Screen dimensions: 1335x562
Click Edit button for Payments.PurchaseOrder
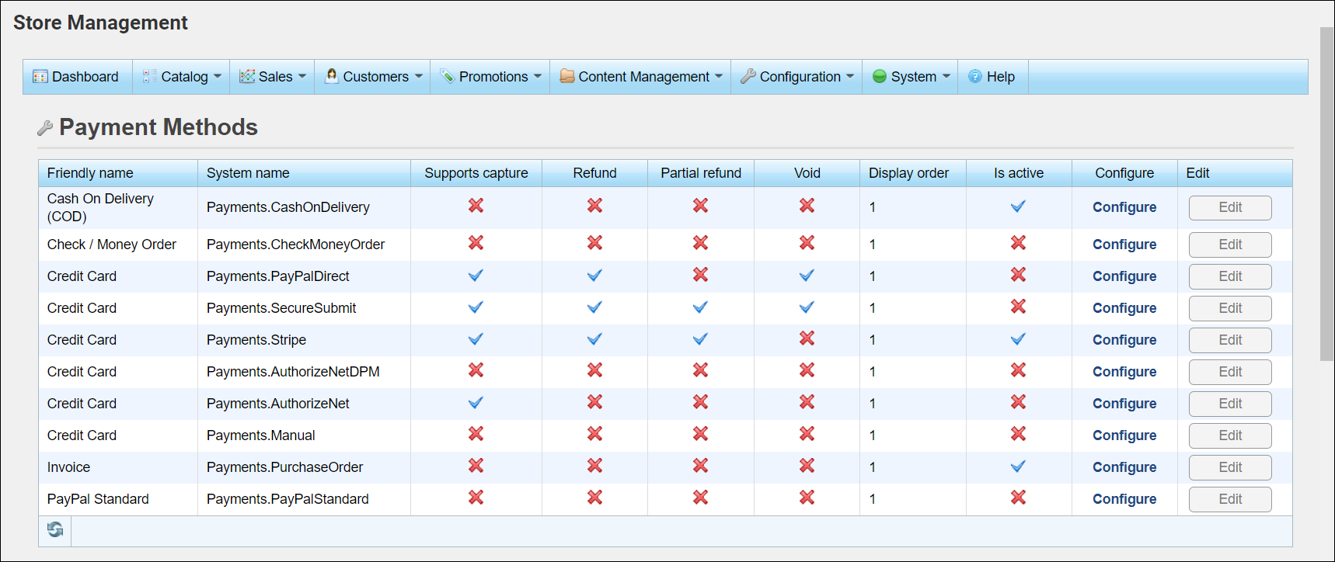pyautogui.click(x=1229, y=467)
